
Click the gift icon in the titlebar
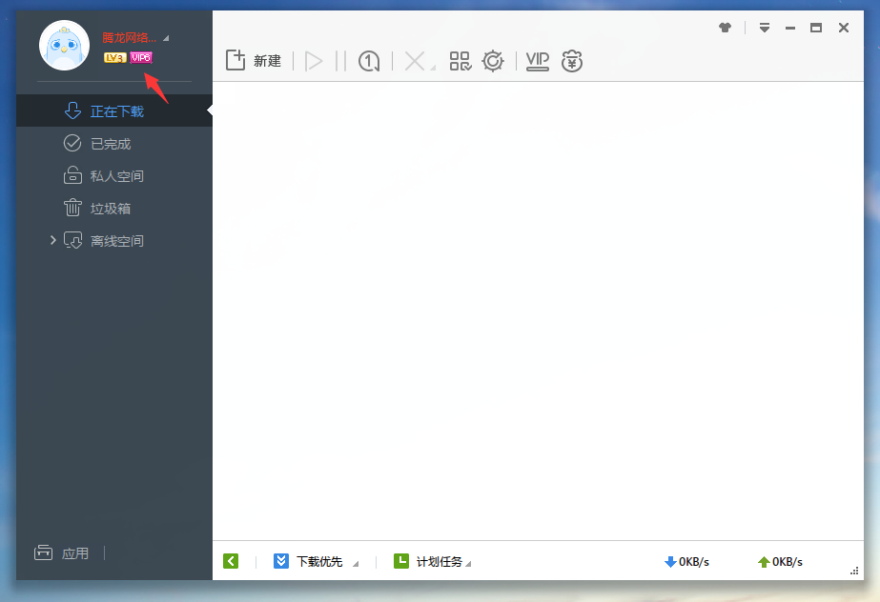725,28
